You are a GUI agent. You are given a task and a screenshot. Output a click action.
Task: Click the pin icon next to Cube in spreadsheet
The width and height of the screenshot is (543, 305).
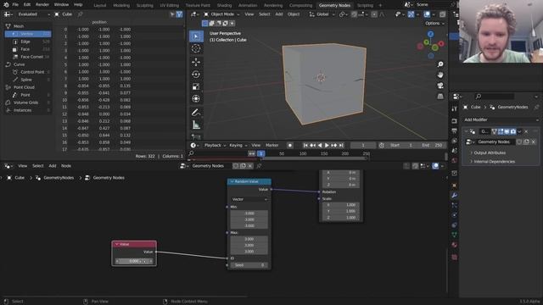80,14
